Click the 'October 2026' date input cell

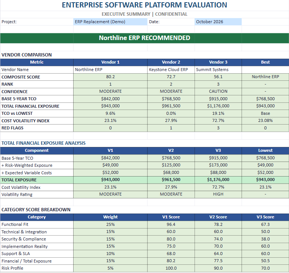tap(218, 22)
